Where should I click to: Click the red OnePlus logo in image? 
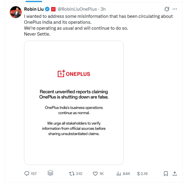74,74
